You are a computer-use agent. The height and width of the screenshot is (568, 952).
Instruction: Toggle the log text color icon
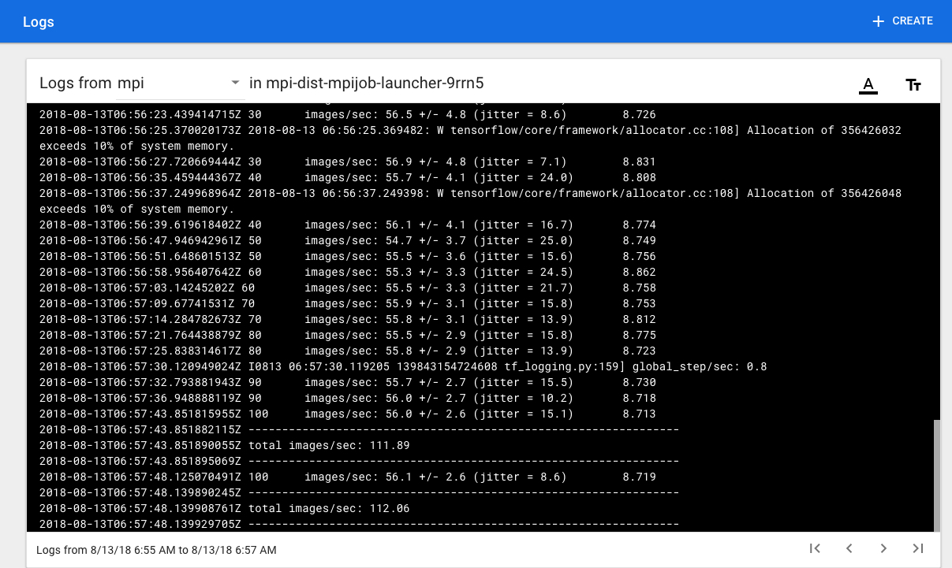click(x=868, y=85)
